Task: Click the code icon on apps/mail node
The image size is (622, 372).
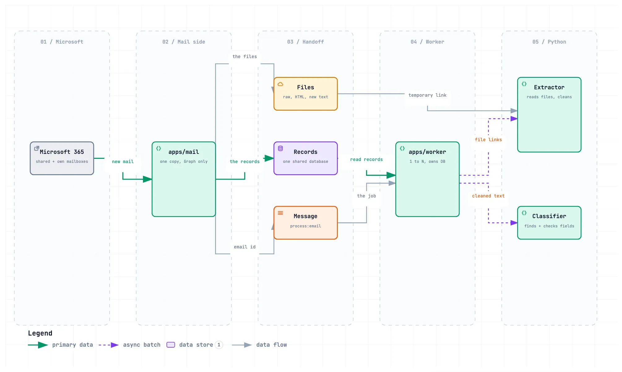Action: tap(158, 148)
